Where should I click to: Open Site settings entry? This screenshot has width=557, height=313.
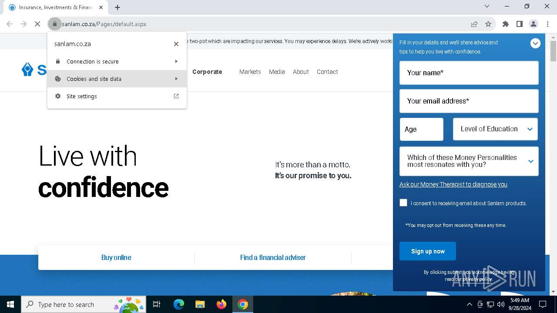point(117,96)
